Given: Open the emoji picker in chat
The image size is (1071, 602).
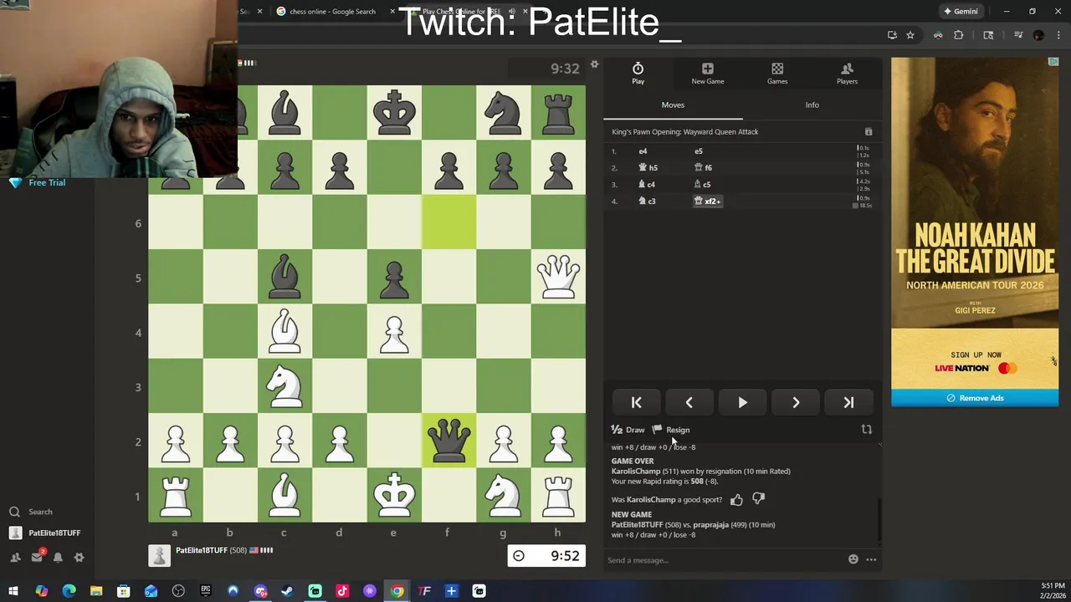Looking at the screenshot, I should click(853, 559).
